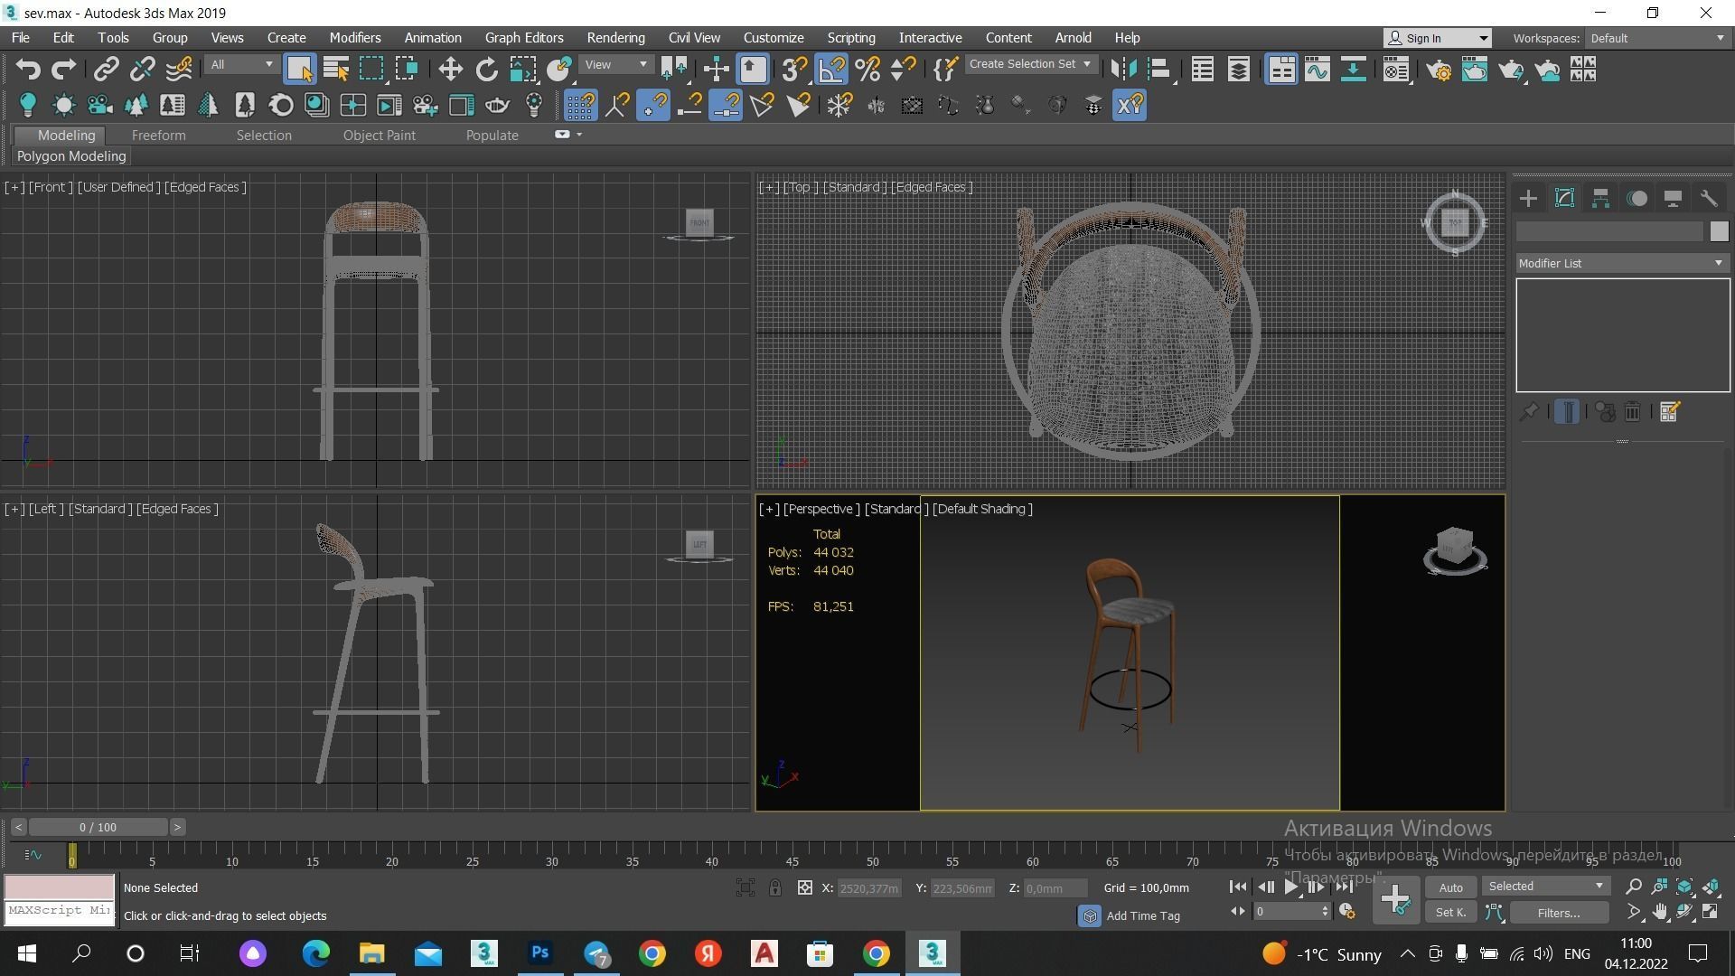Toggle Pin Stack in modifier panel
The image size is (1735, 976).
pyautogui.click(x=1528, y=412)
